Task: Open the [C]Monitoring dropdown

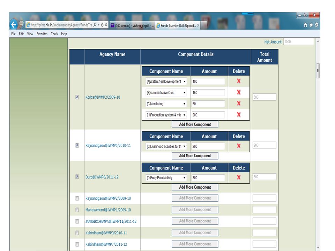Action: point(166,104)
